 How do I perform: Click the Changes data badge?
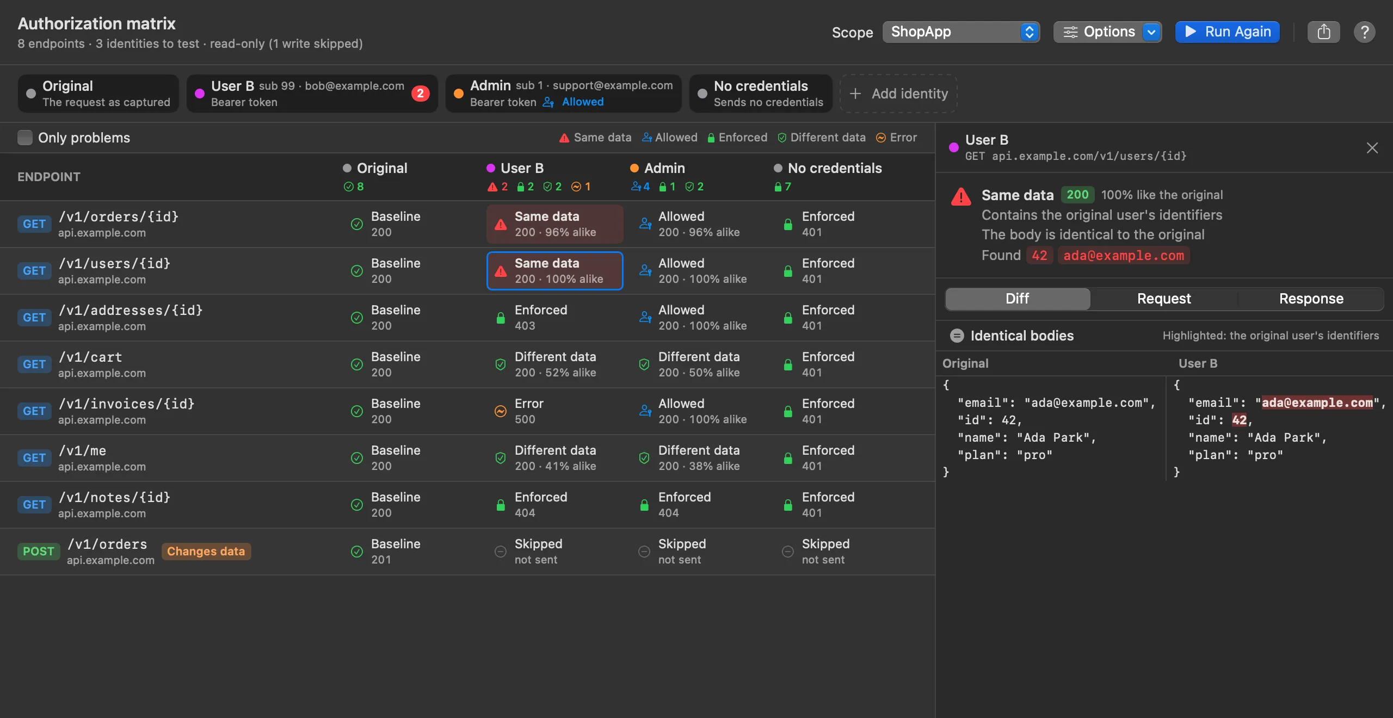click(206, 551)
